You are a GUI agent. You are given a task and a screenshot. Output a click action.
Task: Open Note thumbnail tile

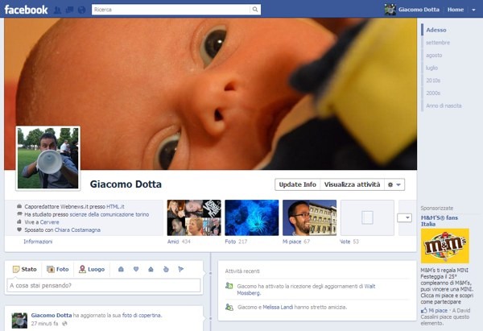click(367, 217)
